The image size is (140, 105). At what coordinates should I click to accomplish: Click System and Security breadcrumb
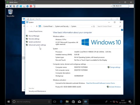click(62, 26)
